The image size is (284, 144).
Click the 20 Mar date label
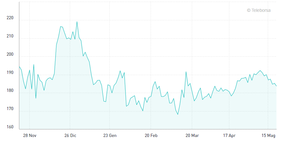tap(192, 136)
